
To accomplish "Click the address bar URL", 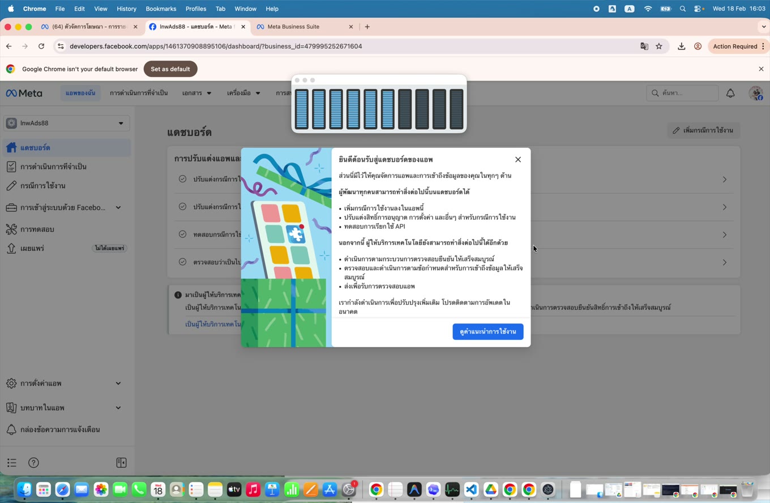I will (x=216, y=46).
